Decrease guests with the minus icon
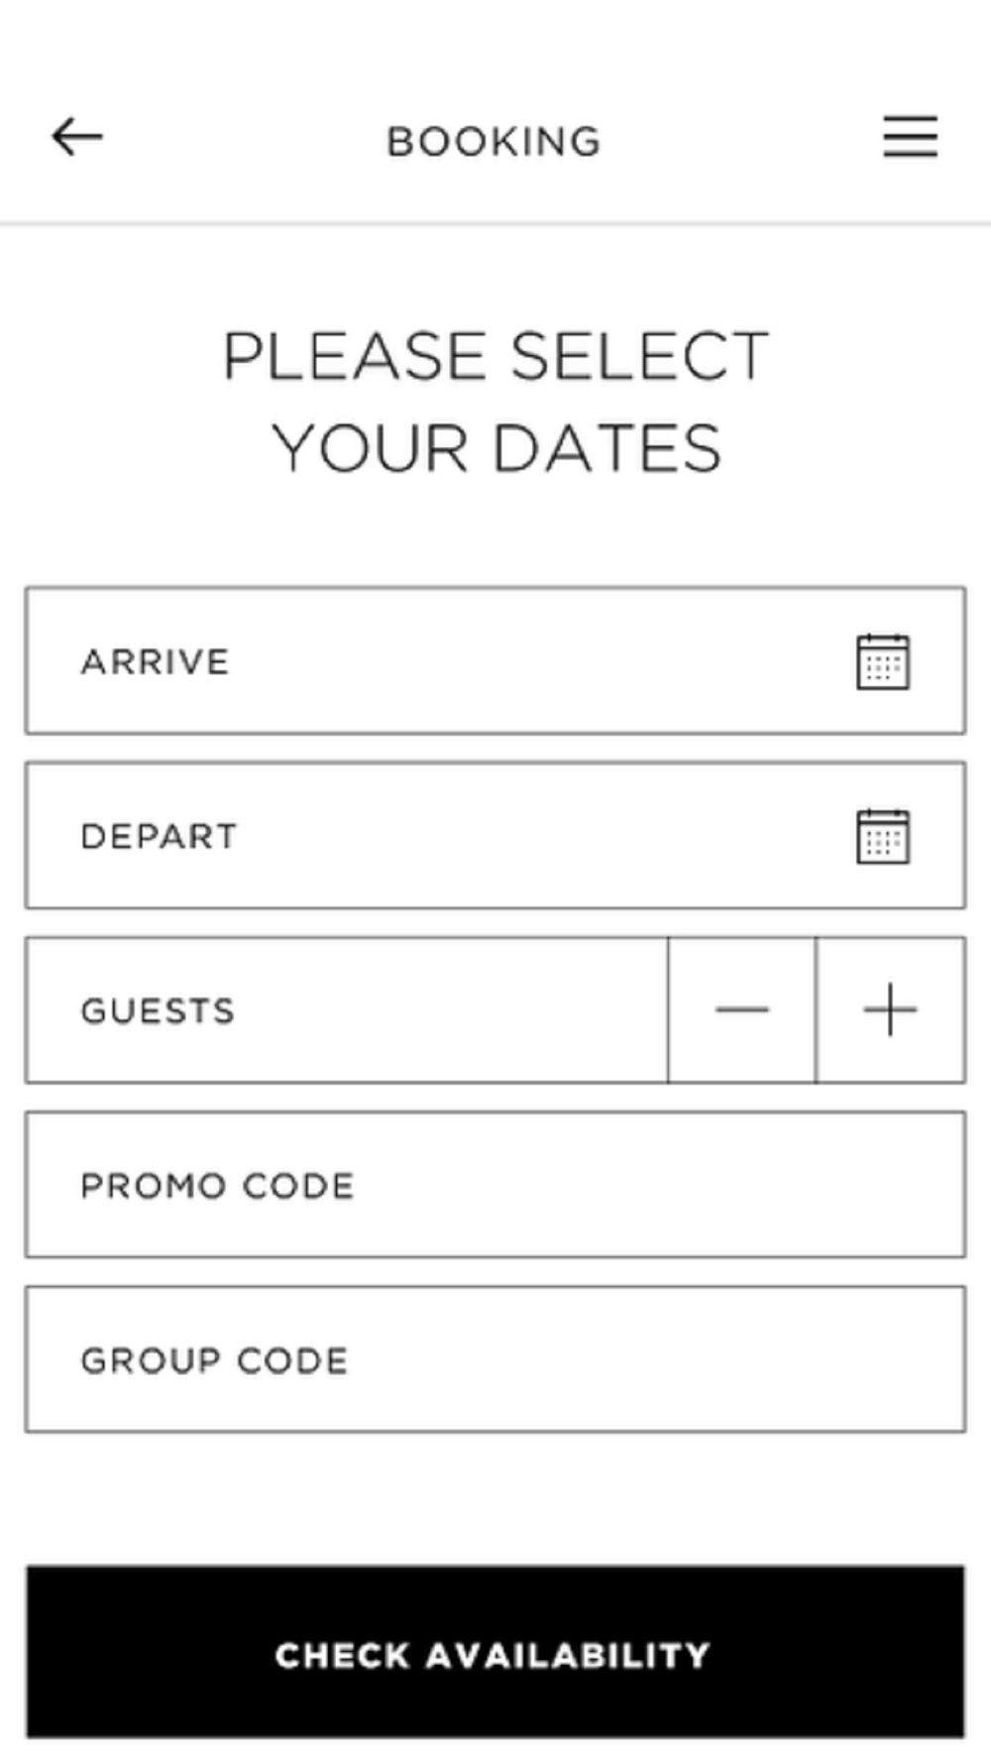Image resolution: width=991 pixels, height=1763 pixels. 742,1009
